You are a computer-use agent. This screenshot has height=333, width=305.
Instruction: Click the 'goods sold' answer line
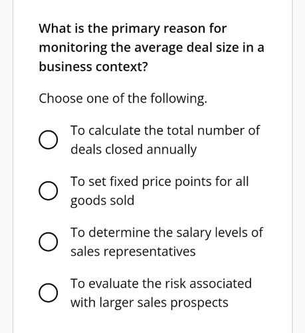point(102,200)
